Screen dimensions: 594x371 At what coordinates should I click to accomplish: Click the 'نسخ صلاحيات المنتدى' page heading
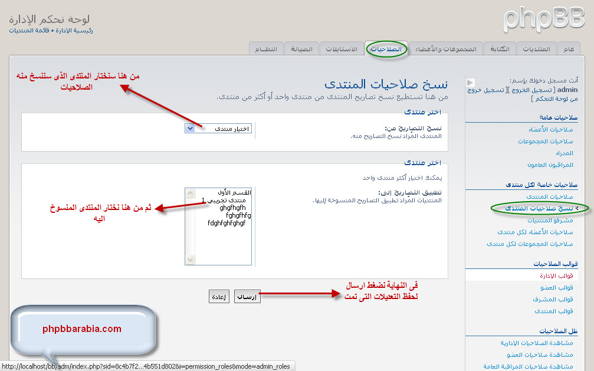386,84
